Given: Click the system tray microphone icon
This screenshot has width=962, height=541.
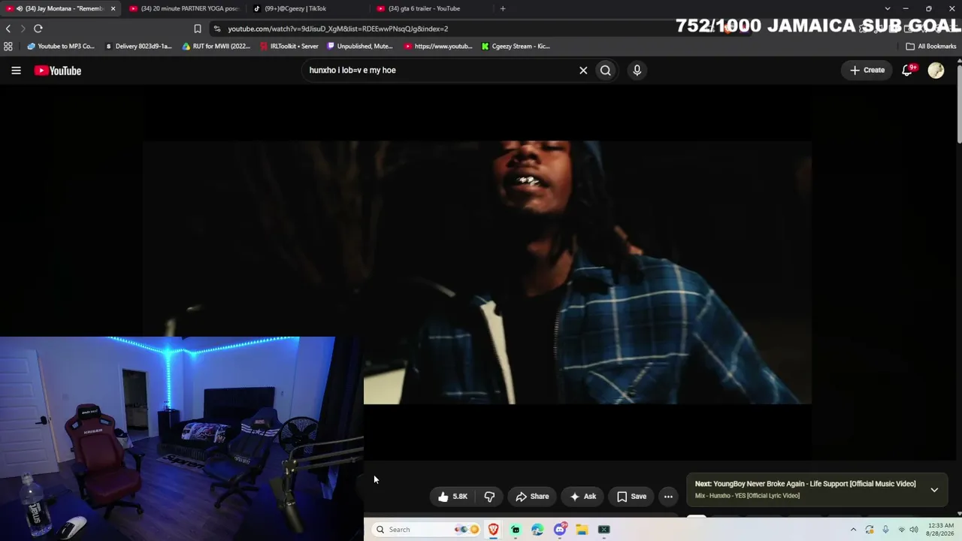Looking at the screenshot, I should coord(886,530).
